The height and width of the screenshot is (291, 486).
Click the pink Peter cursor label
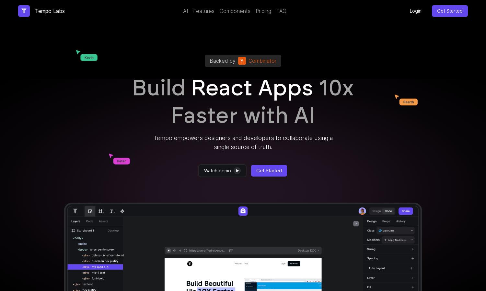[121, 161]
